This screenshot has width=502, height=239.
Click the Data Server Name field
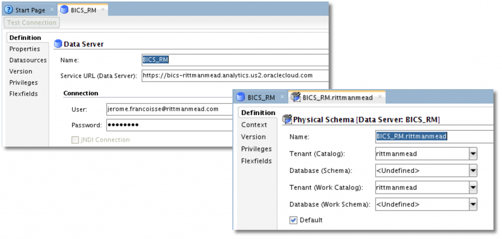[235, 60]
